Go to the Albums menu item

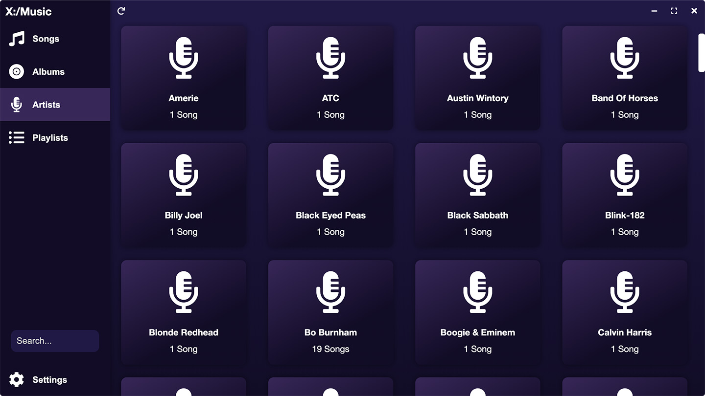48,72
